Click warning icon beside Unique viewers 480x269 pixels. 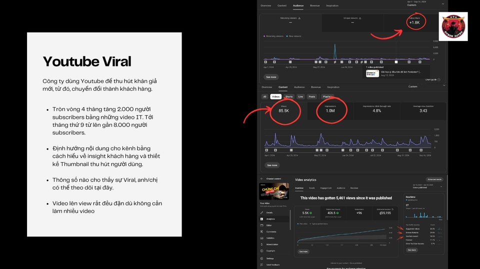[x=360, y=18]
